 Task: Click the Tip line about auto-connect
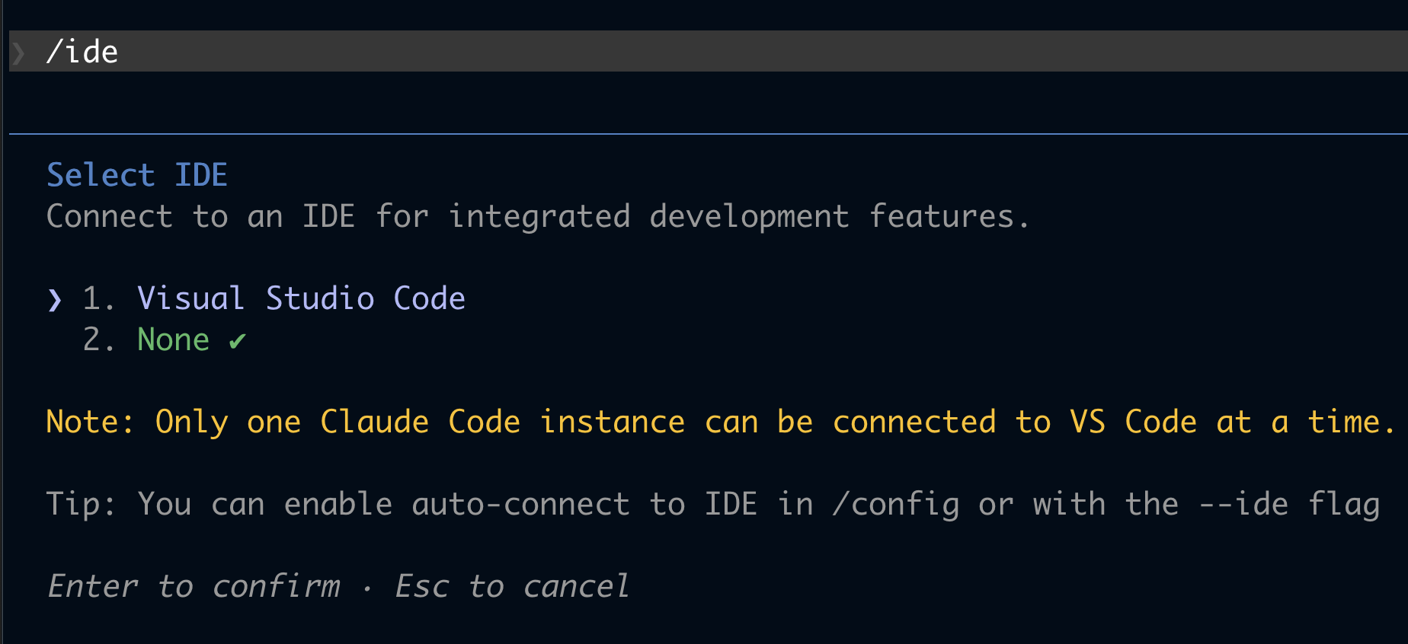pos(713,505)
